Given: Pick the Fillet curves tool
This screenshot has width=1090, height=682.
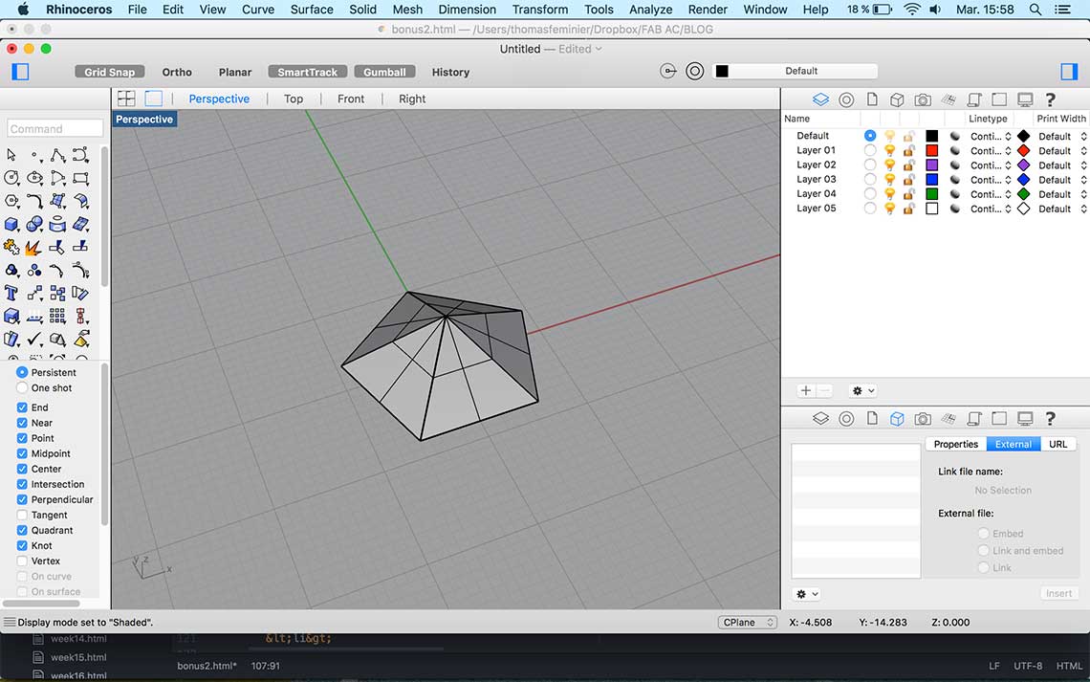Looking at the screenshot, I should pyautogui.click(x=34, y=201).
